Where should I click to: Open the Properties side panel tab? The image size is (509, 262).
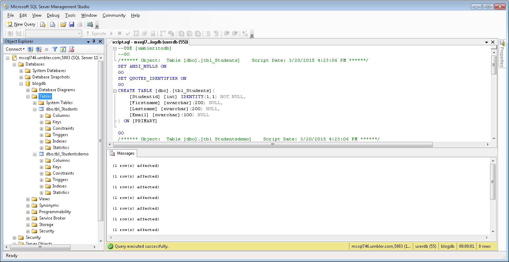click(x=503, y=53)
